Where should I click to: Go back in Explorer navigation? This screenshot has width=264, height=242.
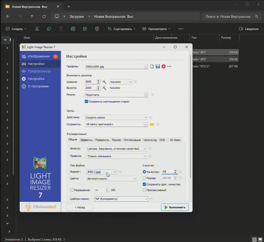click(8, 16)
